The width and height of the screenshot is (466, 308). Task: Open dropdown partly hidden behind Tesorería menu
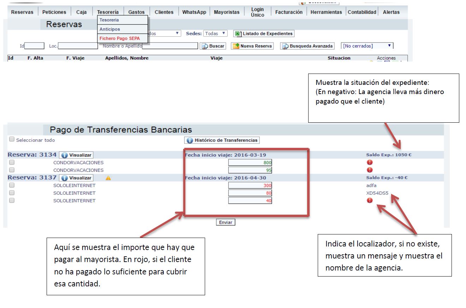pyautogui.click(x=165, y=34)
